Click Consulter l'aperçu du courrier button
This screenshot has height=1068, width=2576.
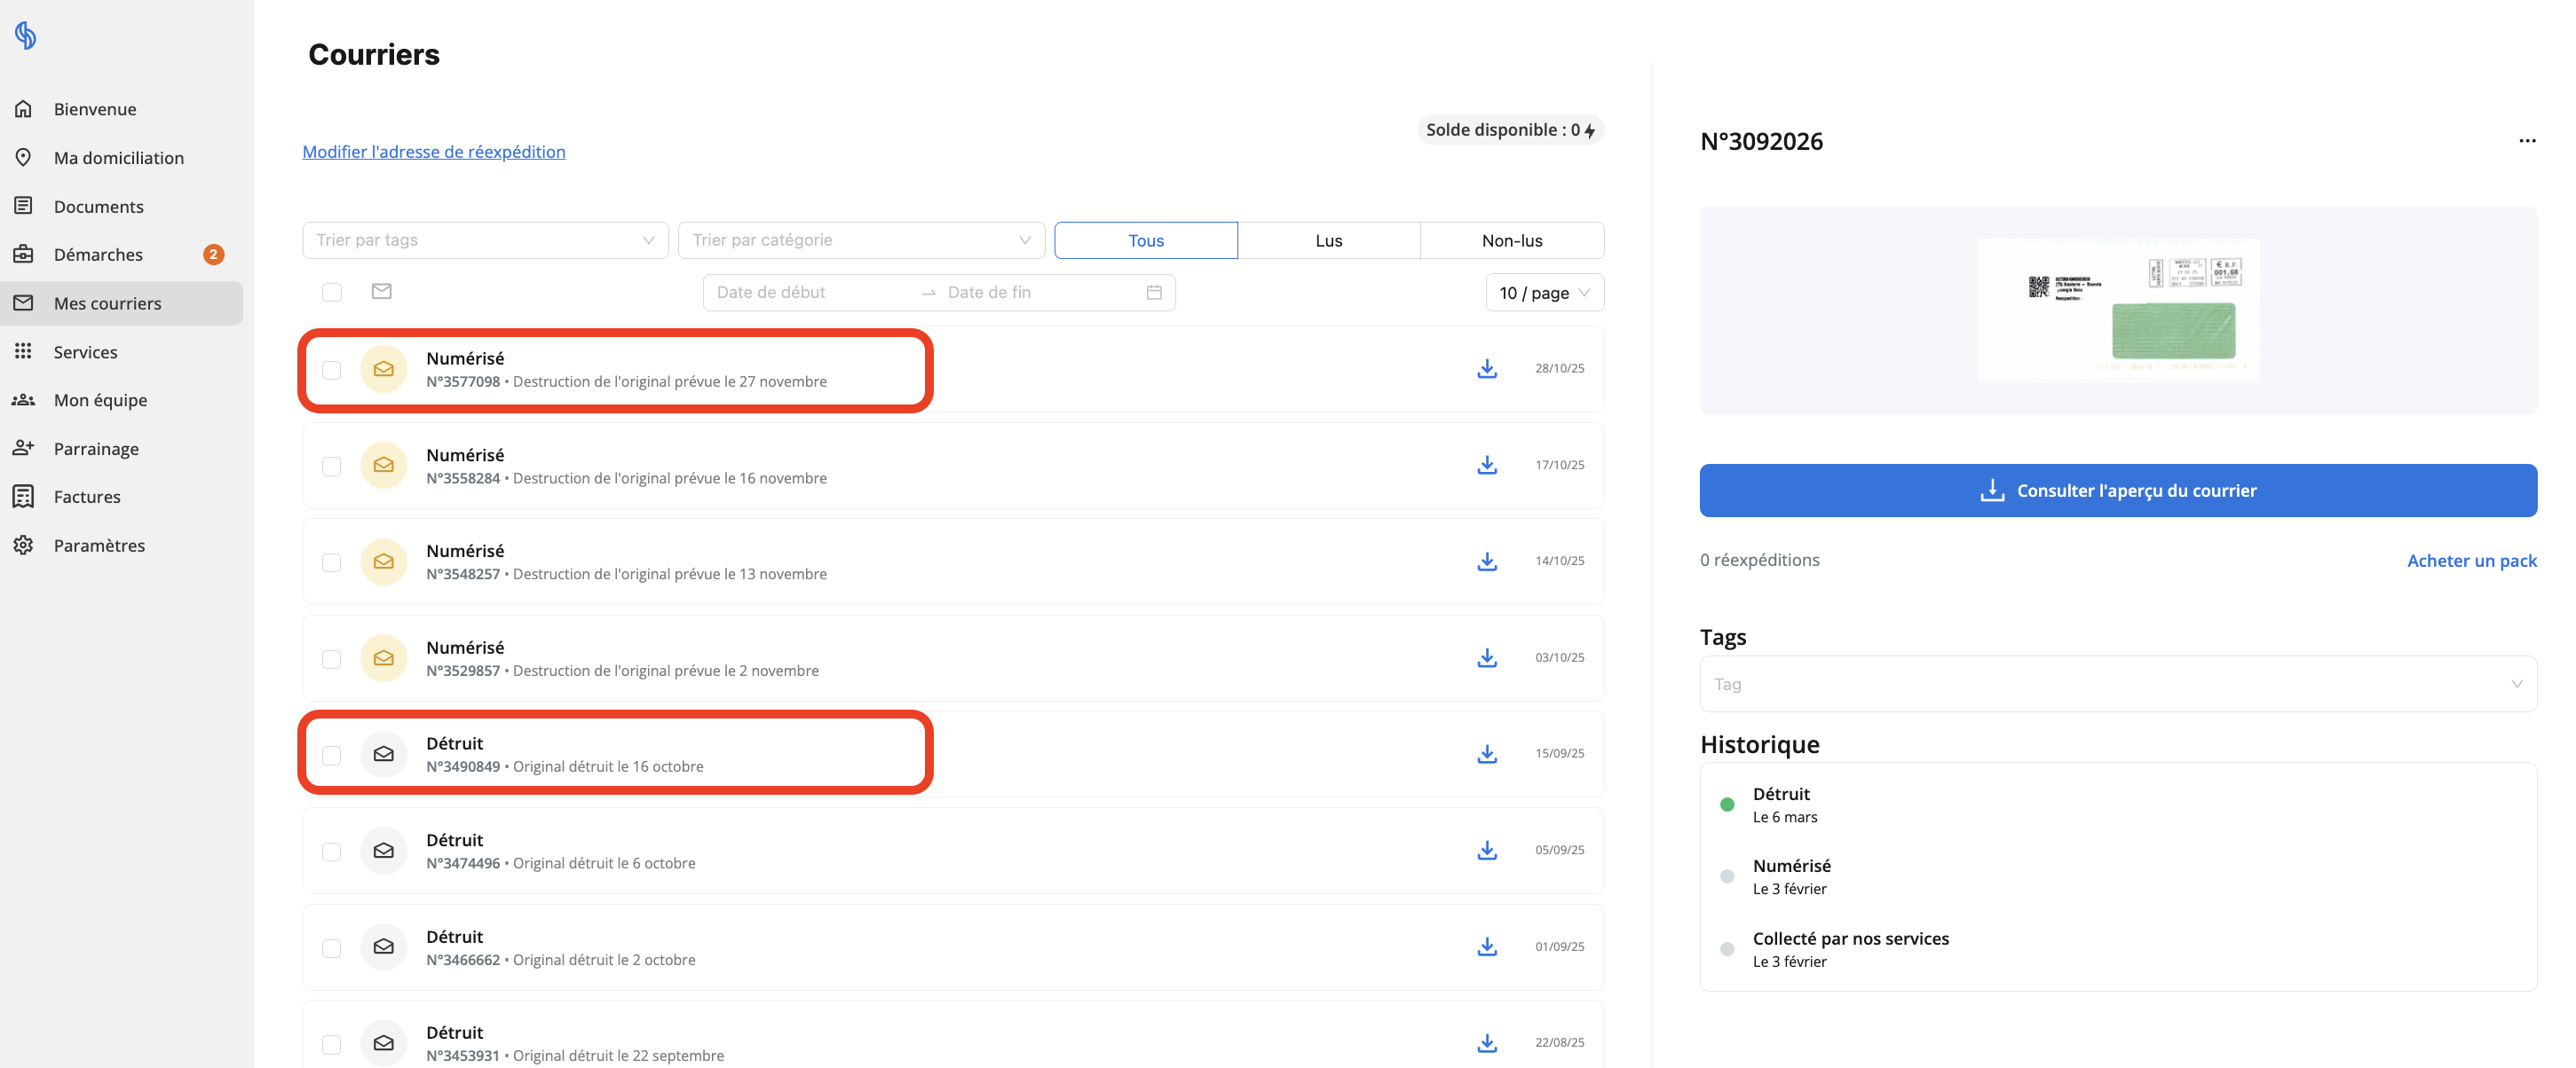point(2118,491)
